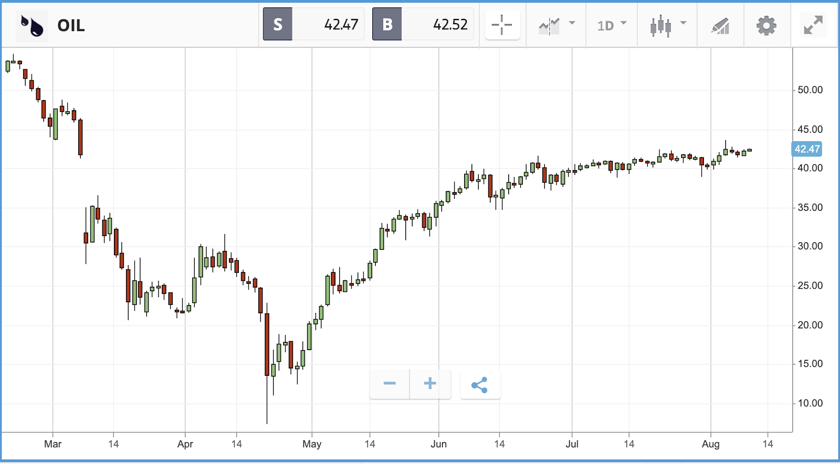This screenshot has width=840, height=464.
Task: Click the sell price 42.47
Action: [341, 24]
